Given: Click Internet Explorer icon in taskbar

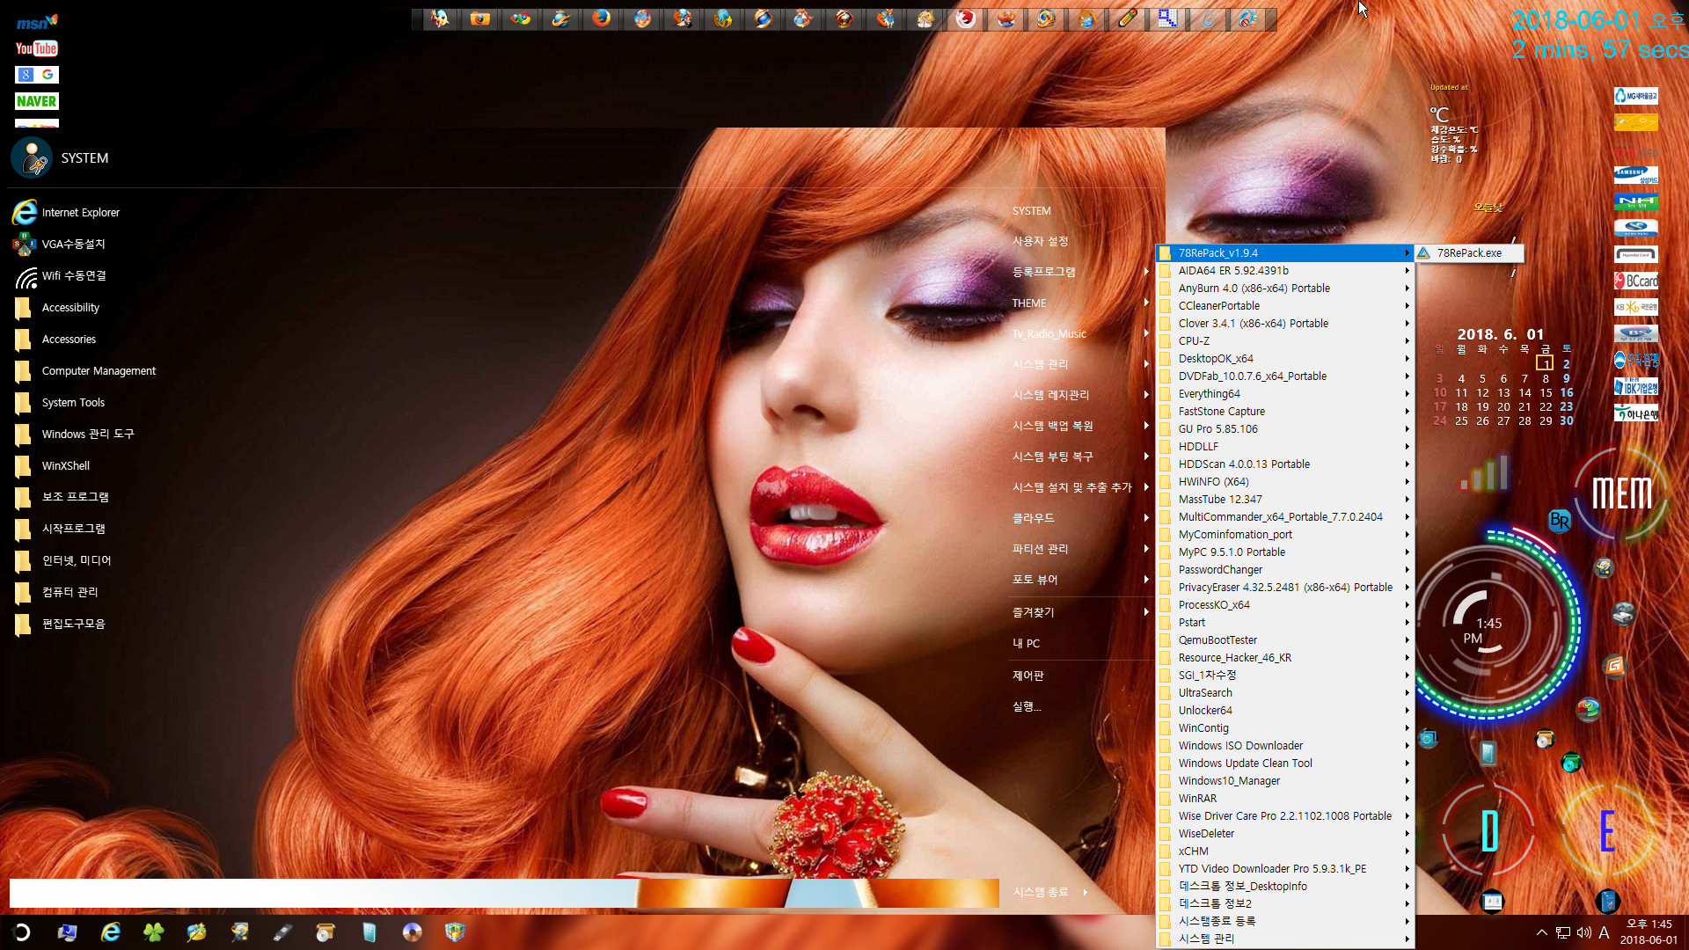Looking at the screenshot, I should 110,932.
